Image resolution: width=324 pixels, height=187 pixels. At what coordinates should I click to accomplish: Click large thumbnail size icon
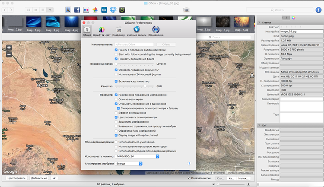click(x=248, y=184)
